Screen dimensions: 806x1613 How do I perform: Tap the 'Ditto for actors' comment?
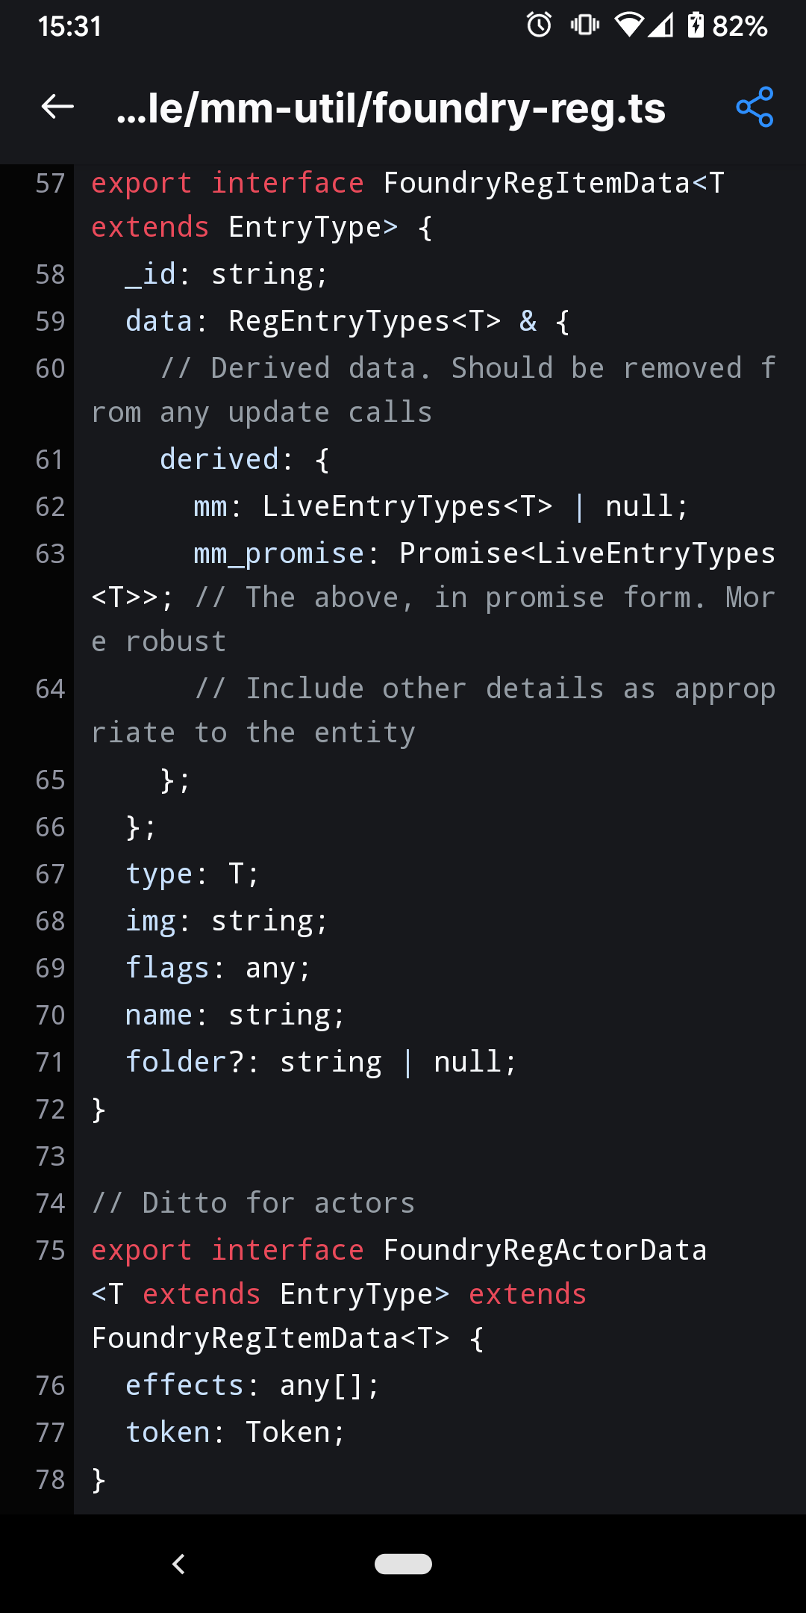253,1204
